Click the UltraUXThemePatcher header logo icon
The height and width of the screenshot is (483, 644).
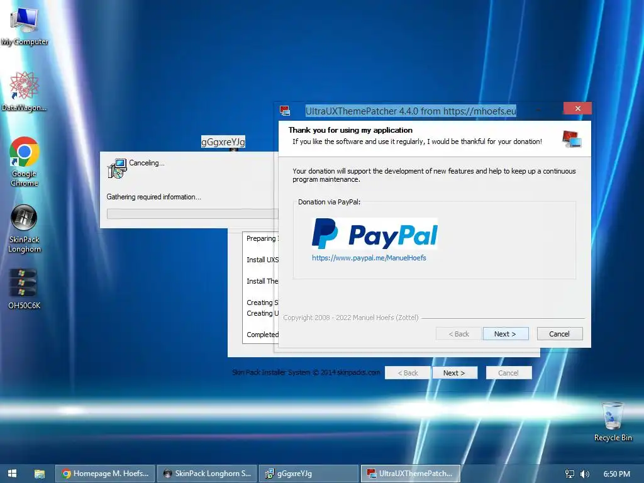point(572,139)
